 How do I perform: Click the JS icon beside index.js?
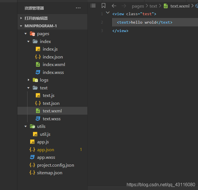tap(38, 49)
